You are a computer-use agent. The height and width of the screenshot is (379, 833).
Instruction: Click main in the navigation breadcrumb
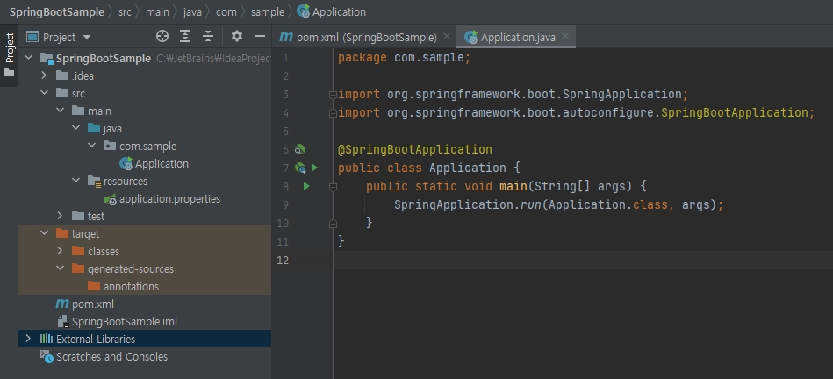(x=157, y=11)
